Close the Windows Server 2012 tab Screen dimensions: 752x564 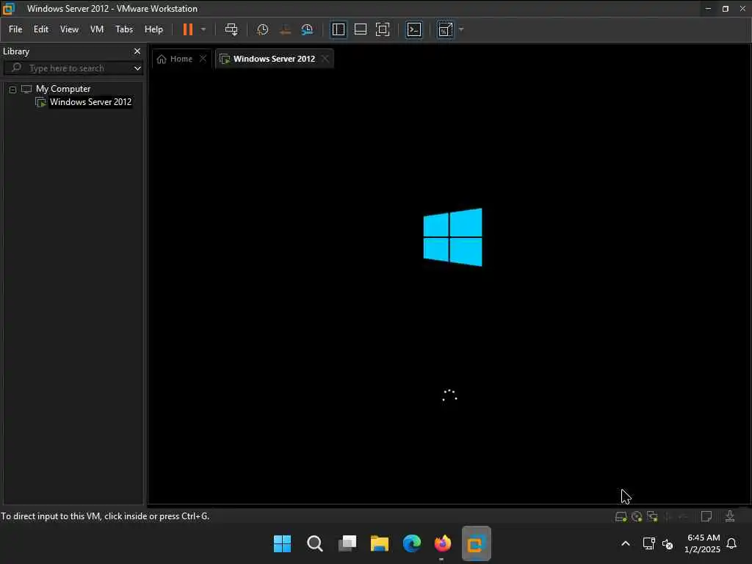coord(325,59)
